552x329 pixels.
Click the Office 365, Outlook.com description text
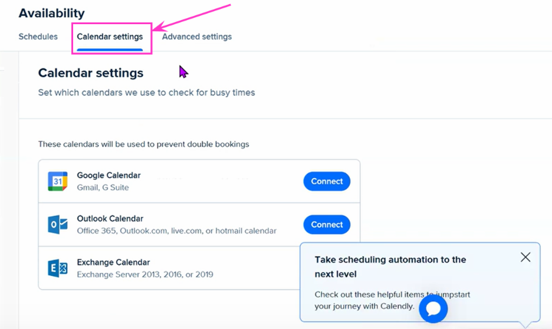coord(177,231)
